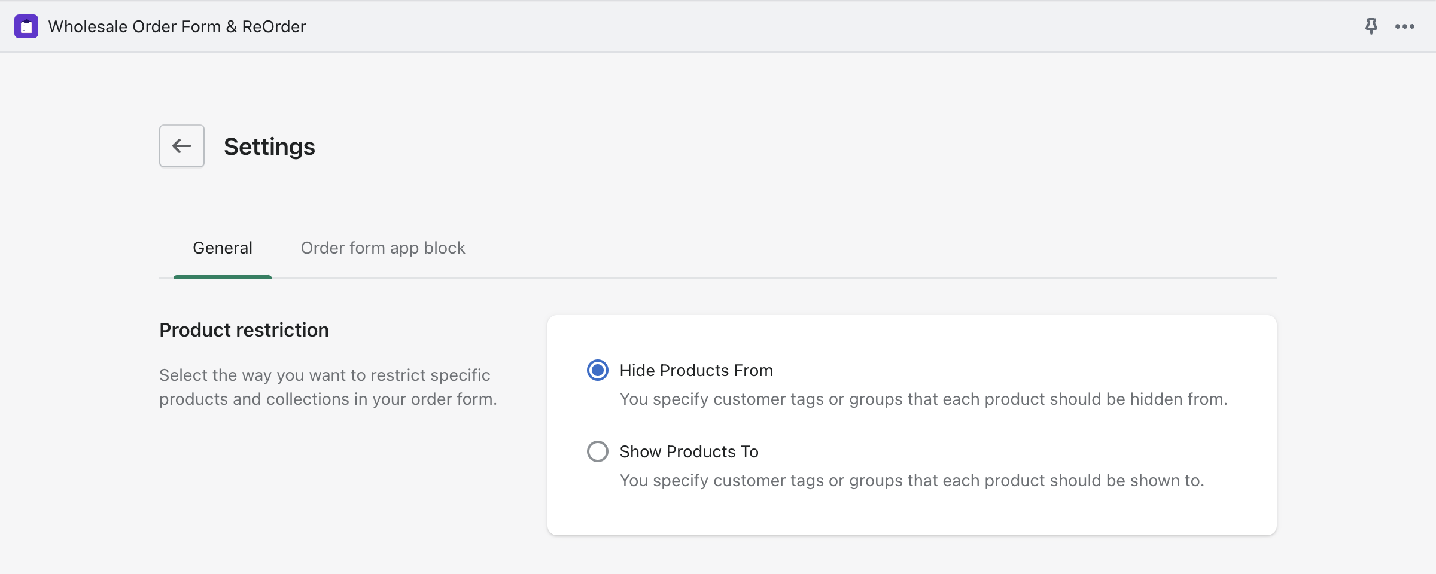Click the Settings page heading
This screenshot has height=574, width=1436.
(x=269, y=146)
